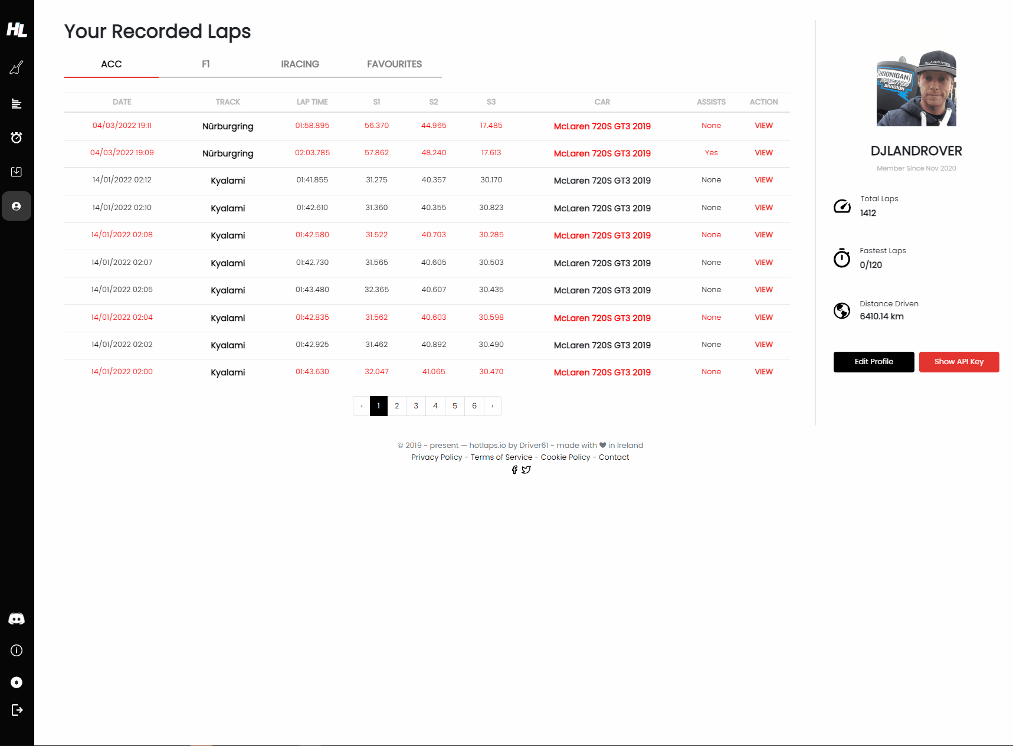Open the notifications bell sidebar icon
The height and width of the screenshot is (746, 1013).
pyautogui.click(x=17, y=682)
